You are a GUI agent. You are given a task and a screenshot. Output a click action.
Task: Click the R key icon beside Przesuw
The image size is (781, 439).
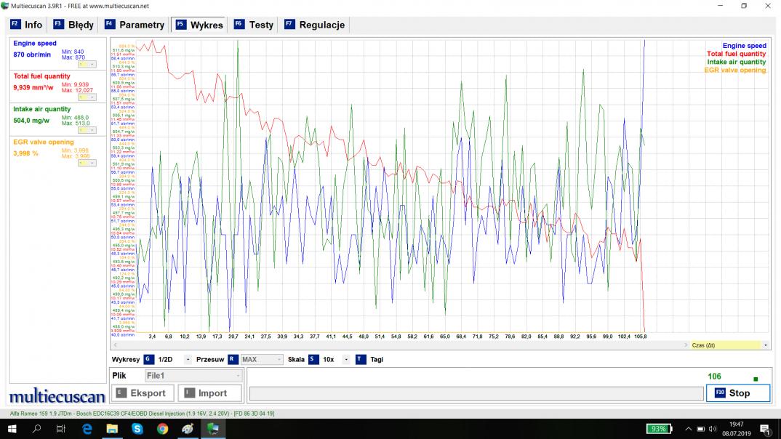pyautogui.click(x=233, y=359)
